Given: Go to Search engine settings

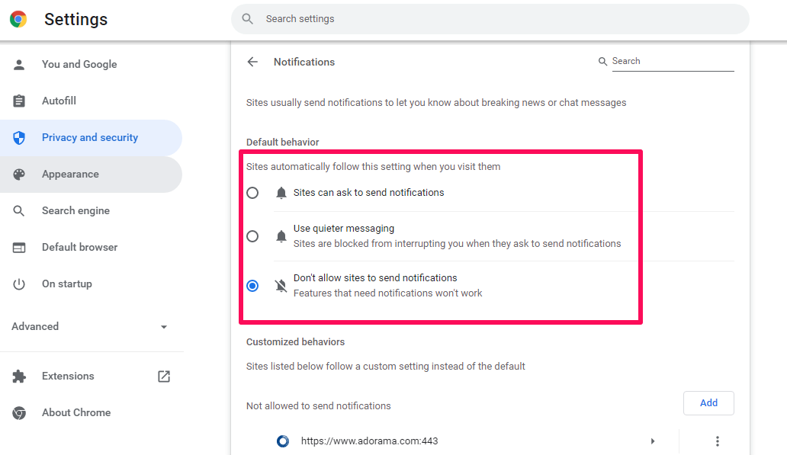Looking at the screenshot, I should pyautogui.click(x=75, y=210).
